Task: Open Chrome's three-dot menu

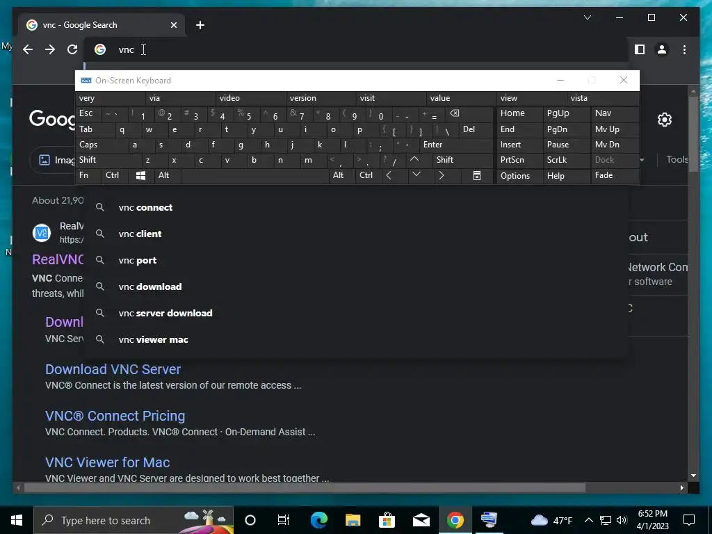Action: (x=684, y=49)
